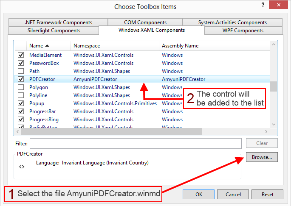This screenshot has height=206, width=291.
Task: Click inside the Filter text field
Action: pyautogui.click(x=136, y=143)
